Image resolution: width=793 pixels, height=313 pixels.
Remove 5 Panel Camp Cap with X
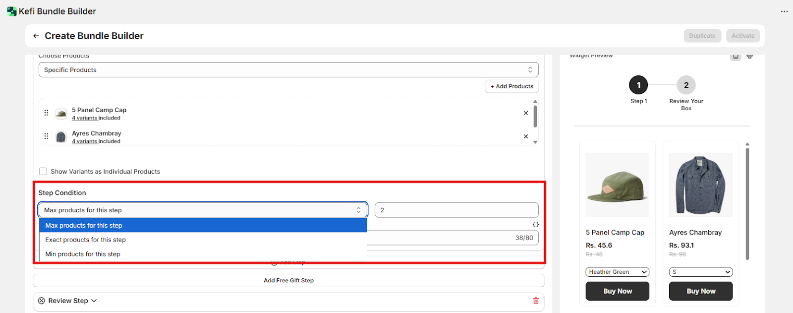pyautogui.click(x=526, y=113)
